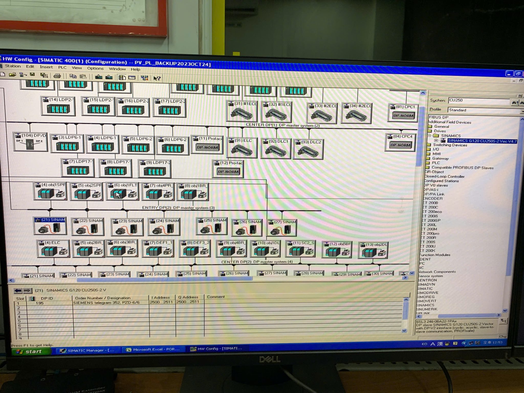524x393 pixels.
Task: Toggle the hardware catalog toolbar icon
Action: tap(122, 77)
